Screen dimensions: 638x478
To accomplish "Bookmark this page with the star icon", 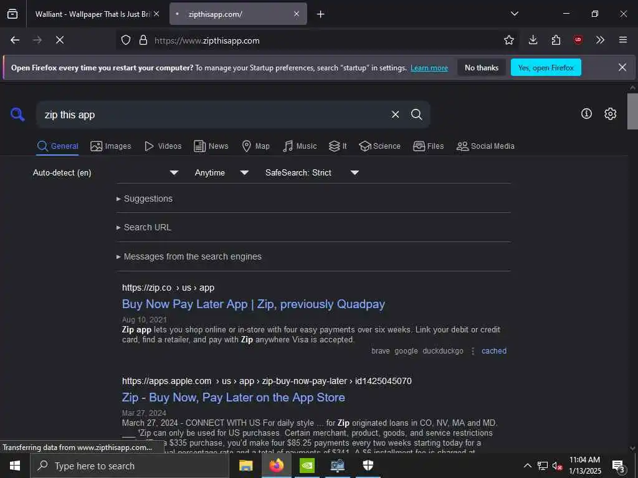I will click(x=508, y=40).
